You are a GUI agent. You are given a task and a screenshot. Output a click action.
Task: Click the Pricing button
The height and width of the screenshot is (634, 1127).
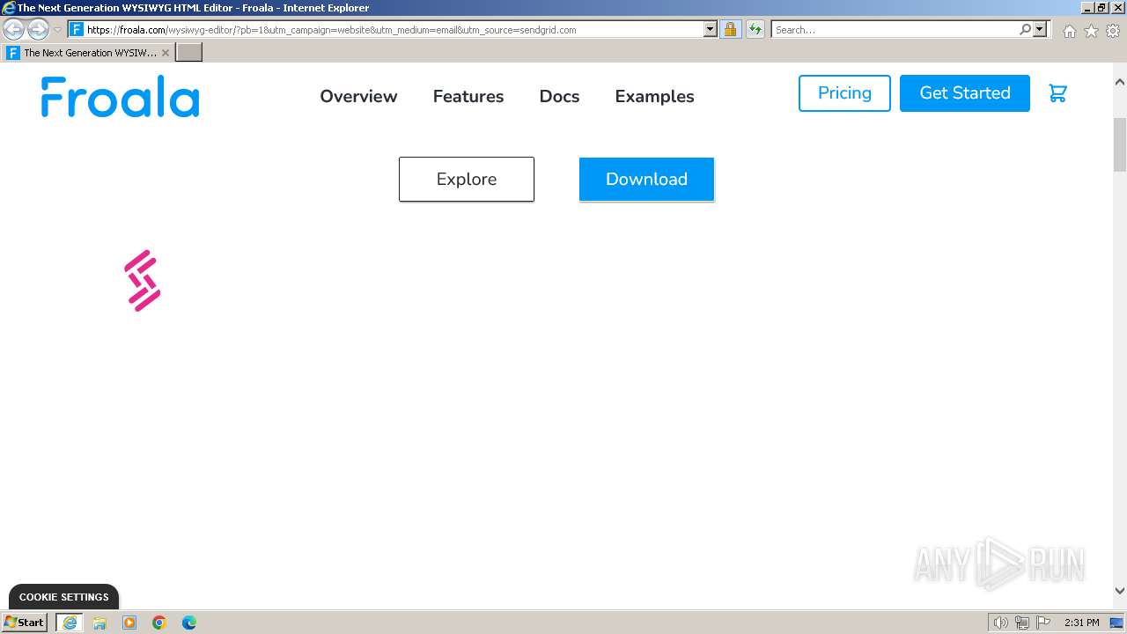pyautogui.click(x=844, y=93)
